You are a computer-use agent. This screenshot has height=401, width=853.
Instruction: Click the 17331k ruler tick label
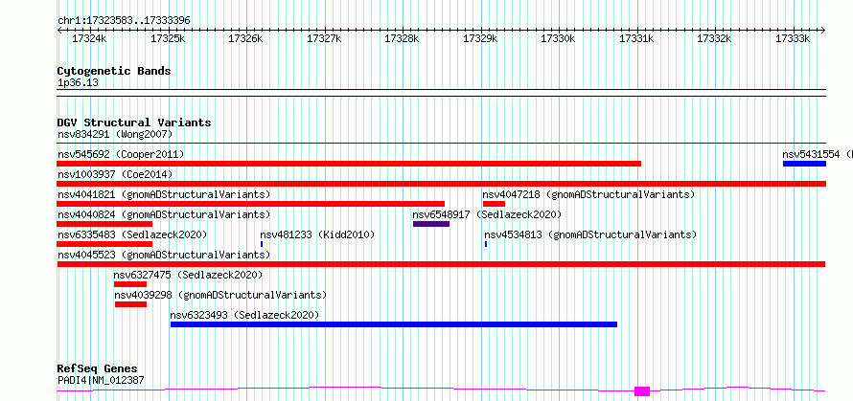pos(636,38)
